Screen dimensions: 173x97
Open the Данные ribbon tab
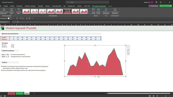pos(48,6)
